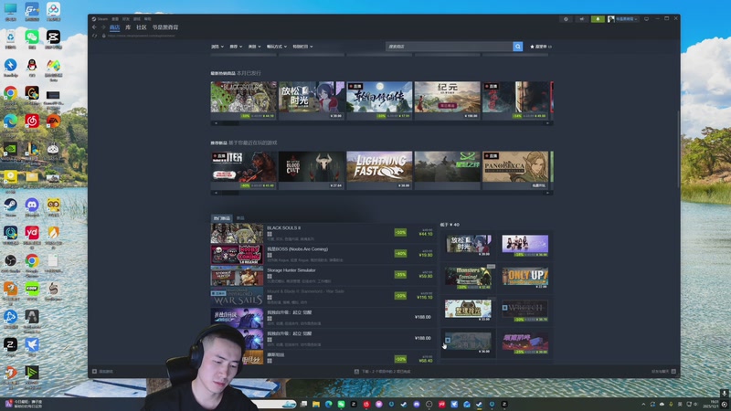Open File Explorer from the taskbar
Viewport: 731px width, 411px height.
pyautogui.click(x=316, y=404)
